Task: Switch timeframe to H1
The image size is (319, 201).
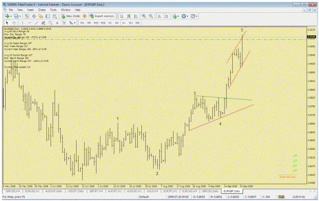Action: (110, 23)
